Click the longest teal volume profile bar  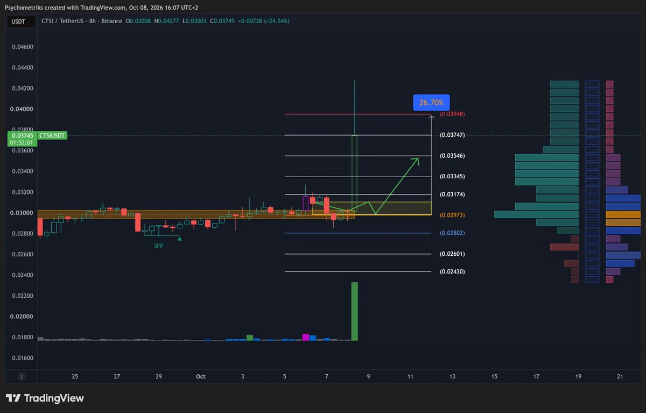pos(536,214)
